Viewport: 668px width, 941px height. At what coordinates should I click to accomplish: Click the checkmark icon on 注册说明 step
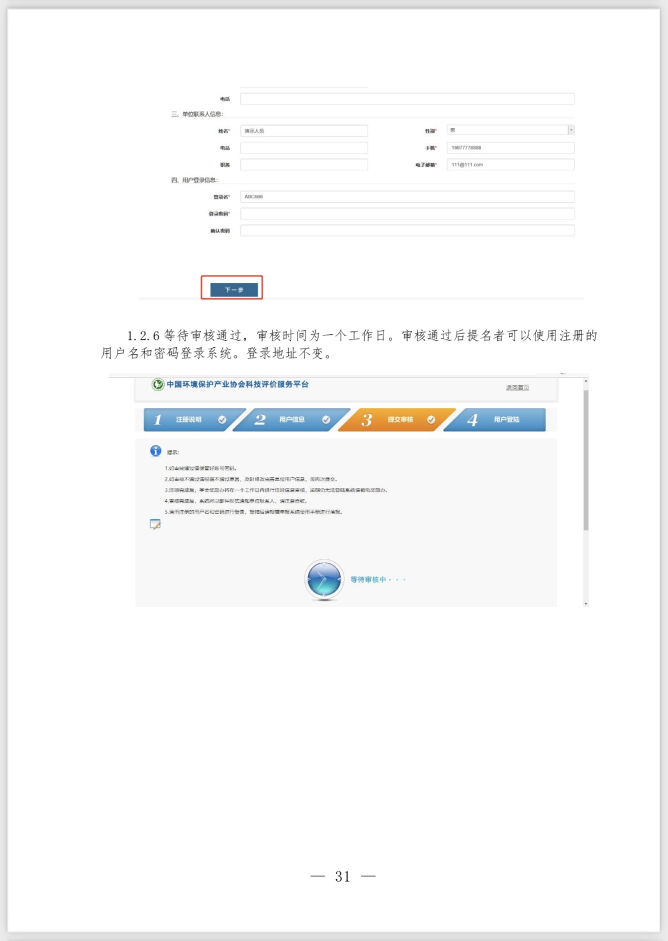tap(222, 419)
